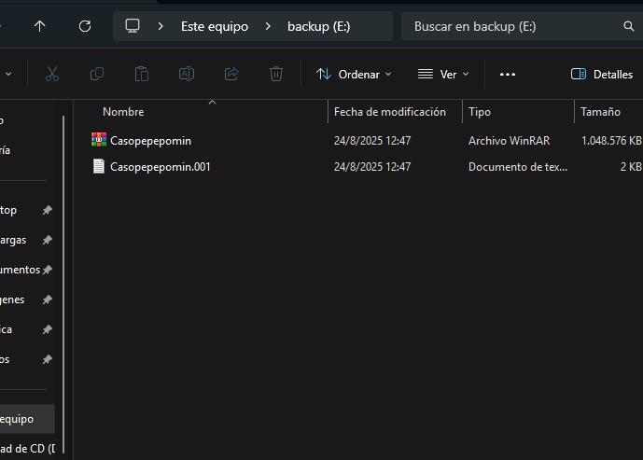
Task: Expand chevron after Este equipo breadcrumb
Action: tap(268, 26)
